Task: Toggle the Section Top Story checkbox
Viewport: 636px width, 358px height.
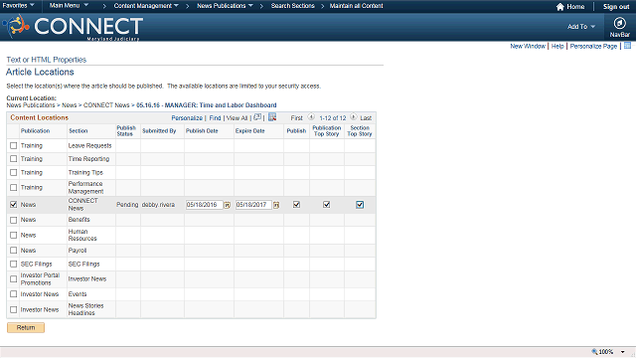Action: click(360, 205)
